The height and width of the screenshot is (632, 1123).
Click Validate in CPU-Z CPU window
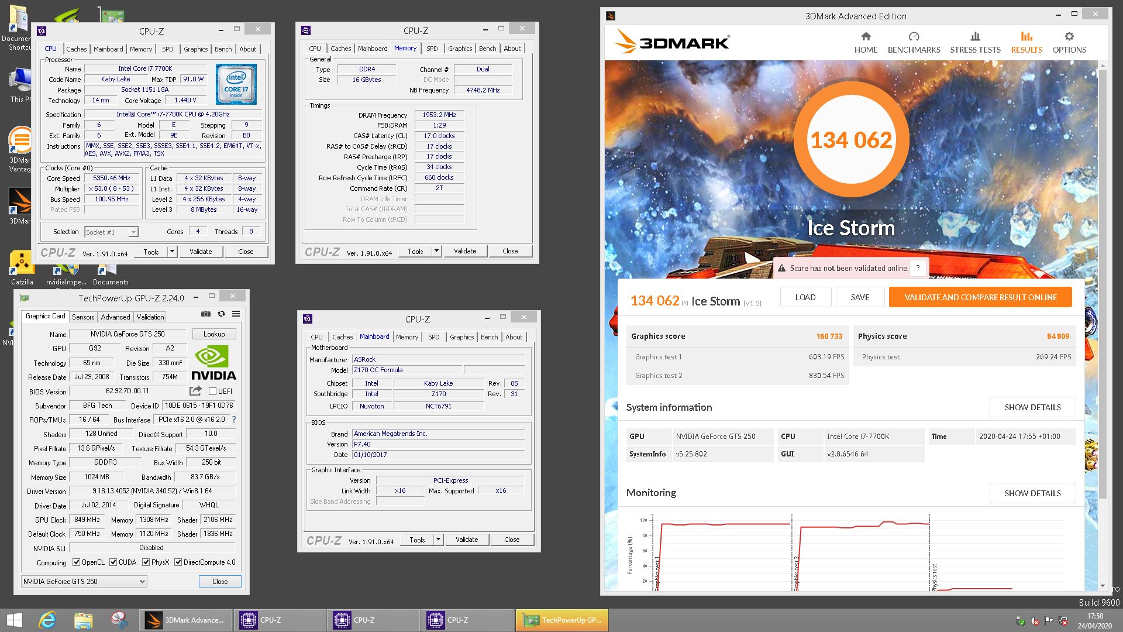tap(201, 252)
